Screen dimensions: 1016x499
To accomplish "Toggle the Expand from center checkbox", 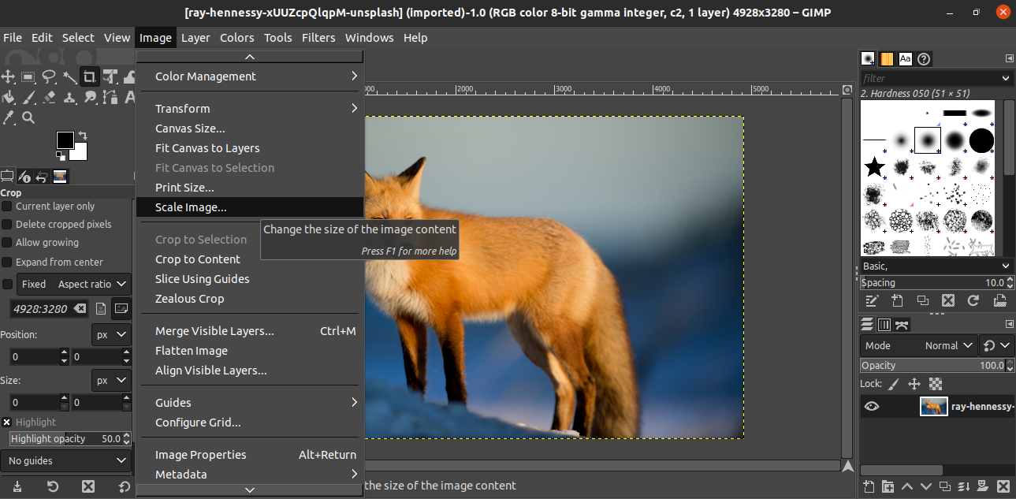I will point(7,262).
